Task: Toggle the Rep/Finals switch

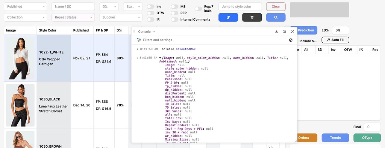Action: tap(199, 9)
